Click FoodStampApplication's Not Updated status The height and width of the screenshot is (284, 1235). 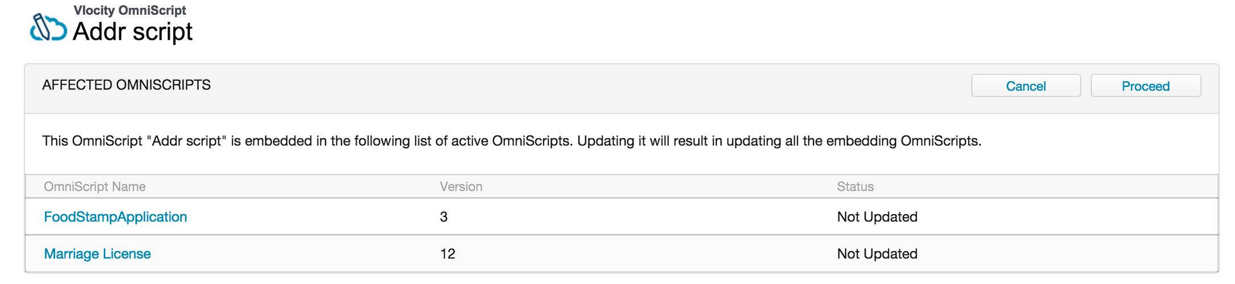877,217
